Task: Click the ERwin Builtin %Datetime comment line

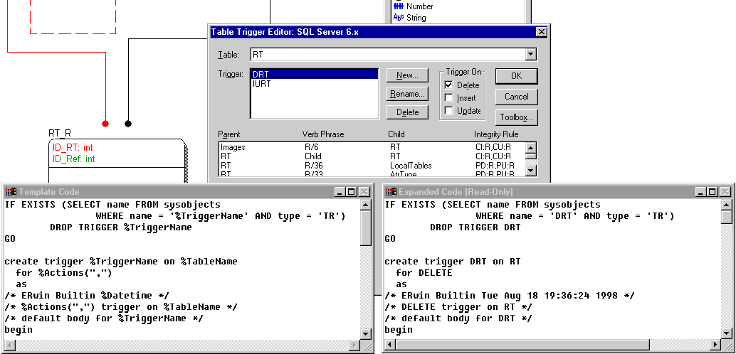Action: click(87, 296)
